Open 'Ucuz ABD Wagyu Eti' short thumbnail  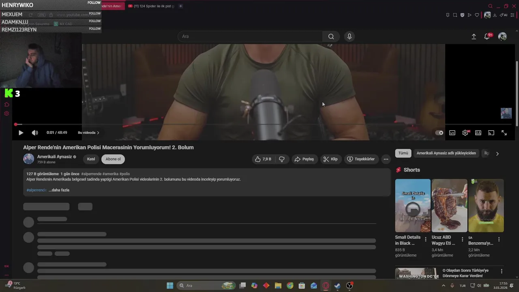[x=449, y=206]
